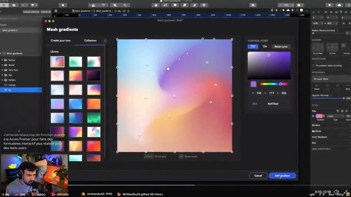Image resolution: width=351 pixels, height=197 pixels.
Task: Pick the solid orange library gradient
Action: pos(94,104)
